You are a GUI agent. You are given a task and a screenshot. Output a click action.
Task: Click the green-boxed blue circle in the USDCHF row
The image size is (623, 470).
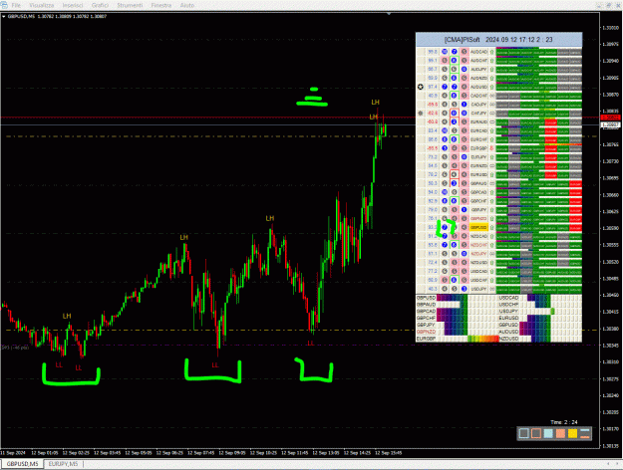(455, 280)
